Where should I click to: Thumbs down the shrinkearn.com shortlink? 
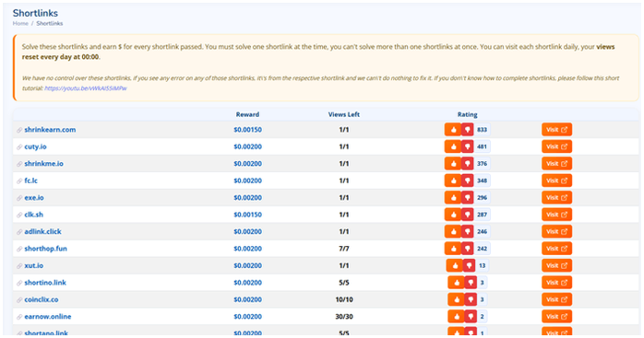coord(468,130)
